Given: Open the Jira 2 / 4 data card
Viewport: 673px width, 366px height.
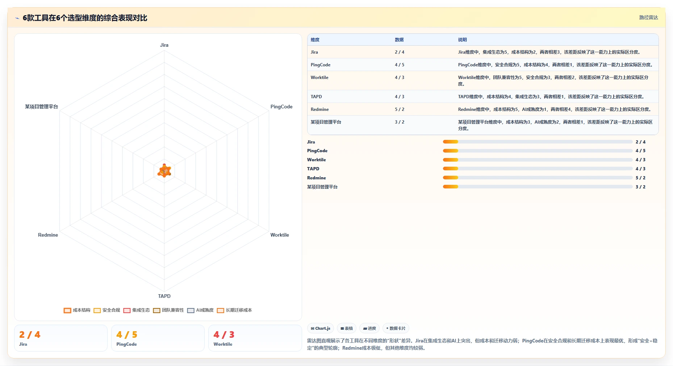Looking at the screenshot, I should pos(61,338).
